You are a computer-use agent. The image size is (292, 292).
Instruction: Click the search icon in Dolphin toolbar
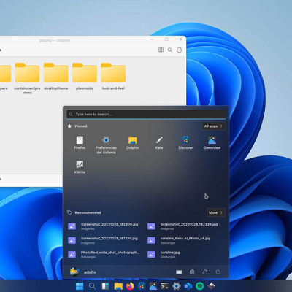point(170,50)
